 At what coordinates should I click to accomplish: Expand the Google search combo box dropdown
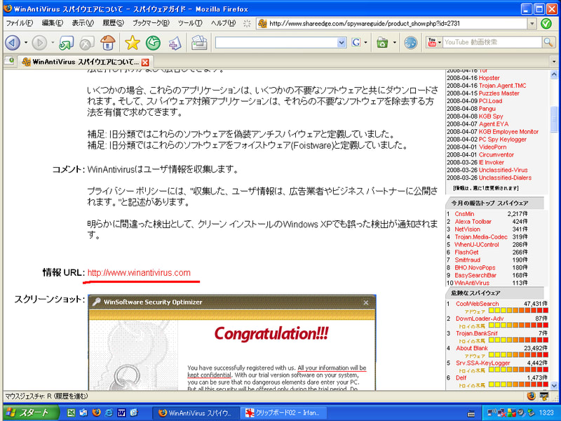click(342, 43)
